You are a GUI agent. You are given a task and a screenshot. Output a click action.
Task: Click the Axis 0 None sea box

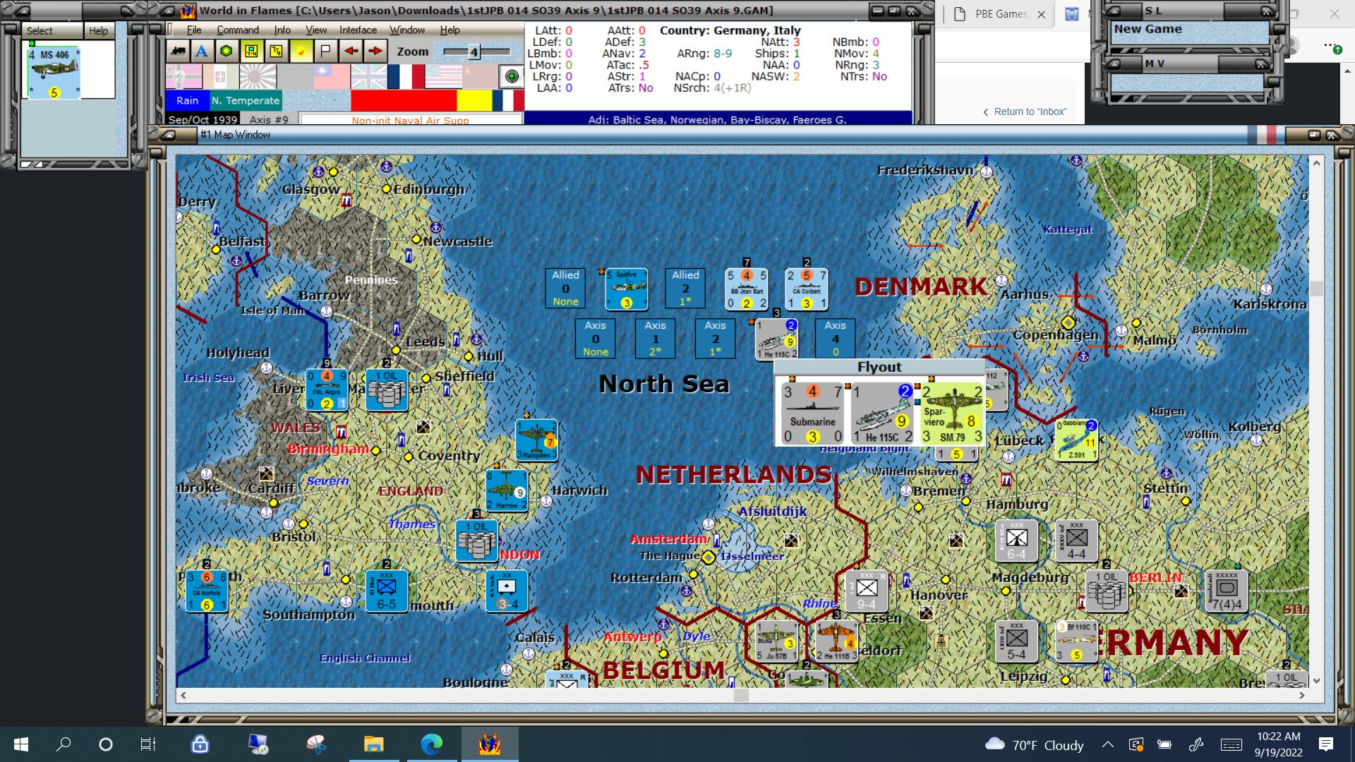pyautogui.click(x=595, y=338)
